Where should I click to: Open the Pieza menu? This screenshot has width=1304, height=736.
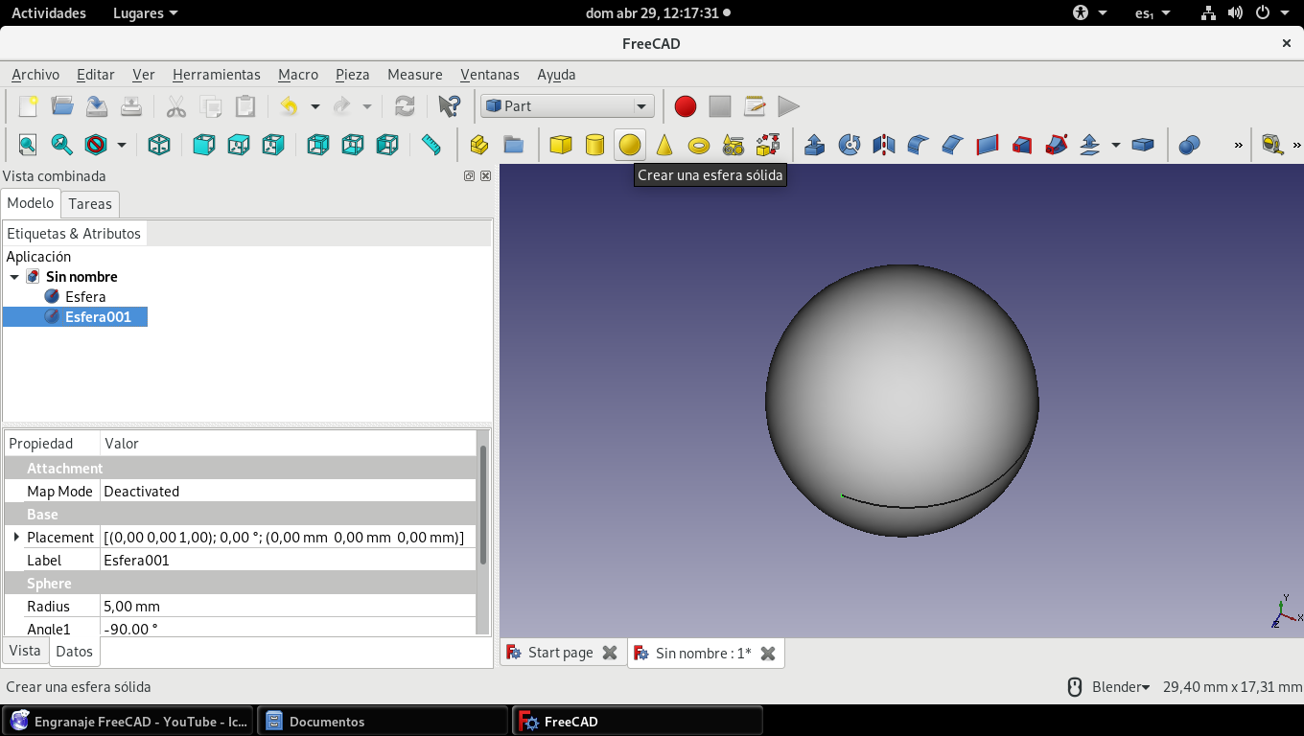coord(353,75)
